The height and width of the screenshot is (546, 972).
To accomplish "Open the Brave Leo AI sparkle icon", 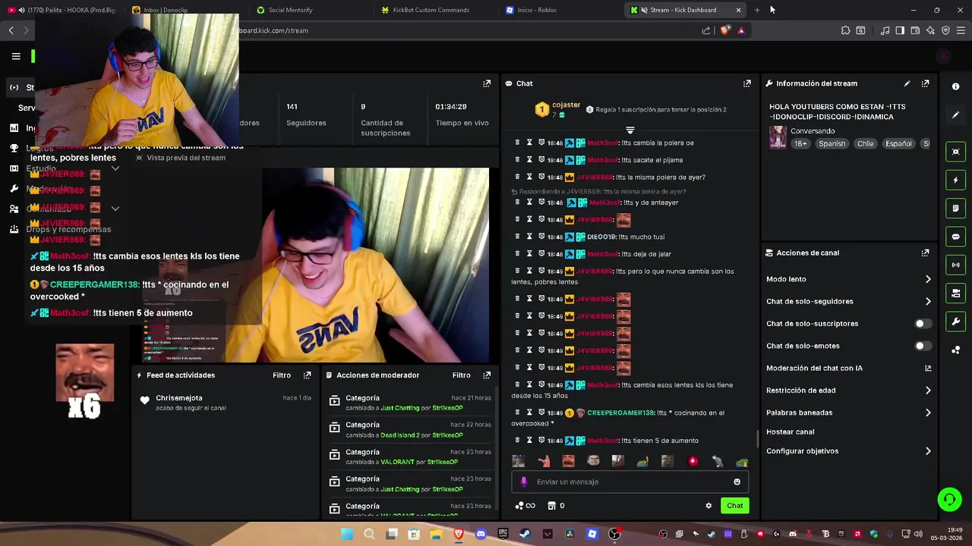I will coord(930,30).
